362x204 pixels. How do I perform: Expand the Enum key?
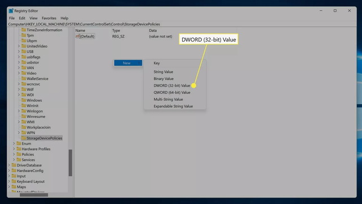[x=14, y=143]
